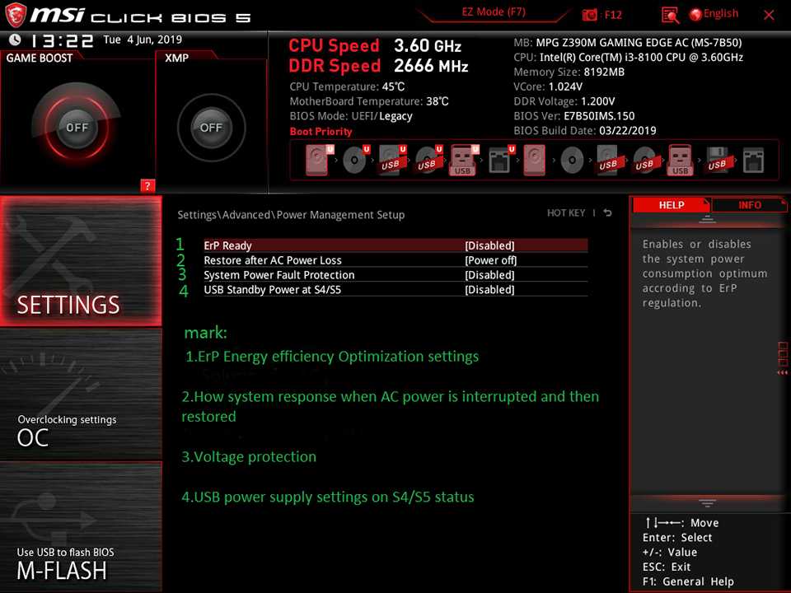Click the UEFI network boot icon

[500, 160]
